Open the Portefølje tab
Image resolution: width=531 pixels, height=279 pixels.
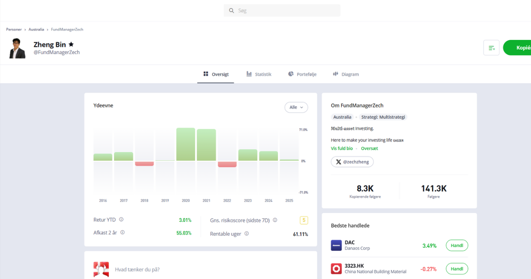coord(302,74)
